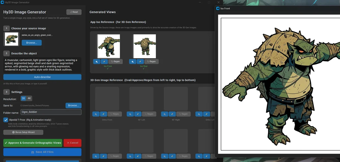Click pencil in slot directly below Ortho Front
The image size is (340, 162).
[x=104, y=156]
